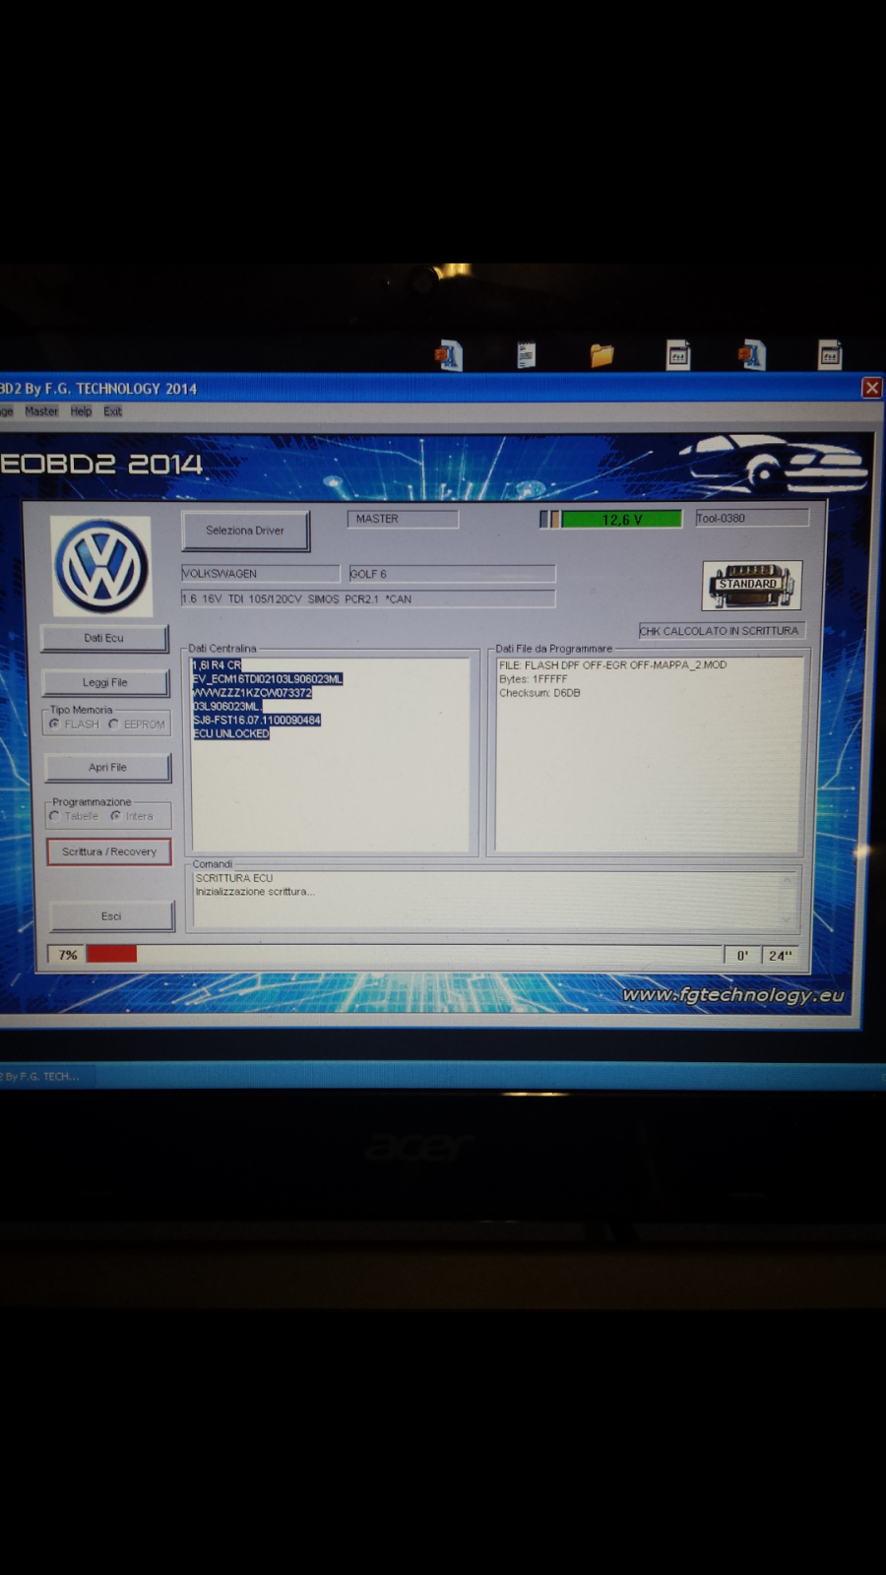Click the Bytes: 1FFFFF line
The height and width of the screenshot is (1575, 886).
534,679
